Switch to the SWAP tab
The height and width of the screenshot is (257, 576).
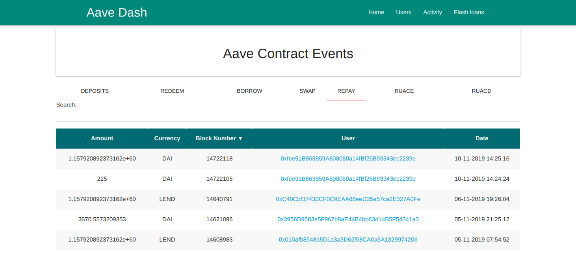pyautogui.click(x=307, y=91)
